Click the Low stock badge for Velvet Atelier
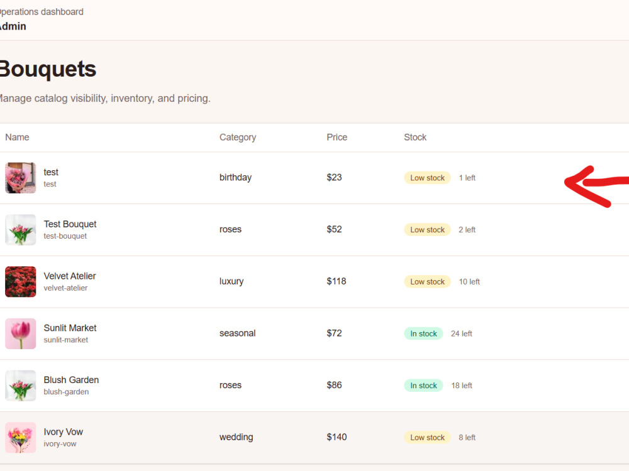 427,281
